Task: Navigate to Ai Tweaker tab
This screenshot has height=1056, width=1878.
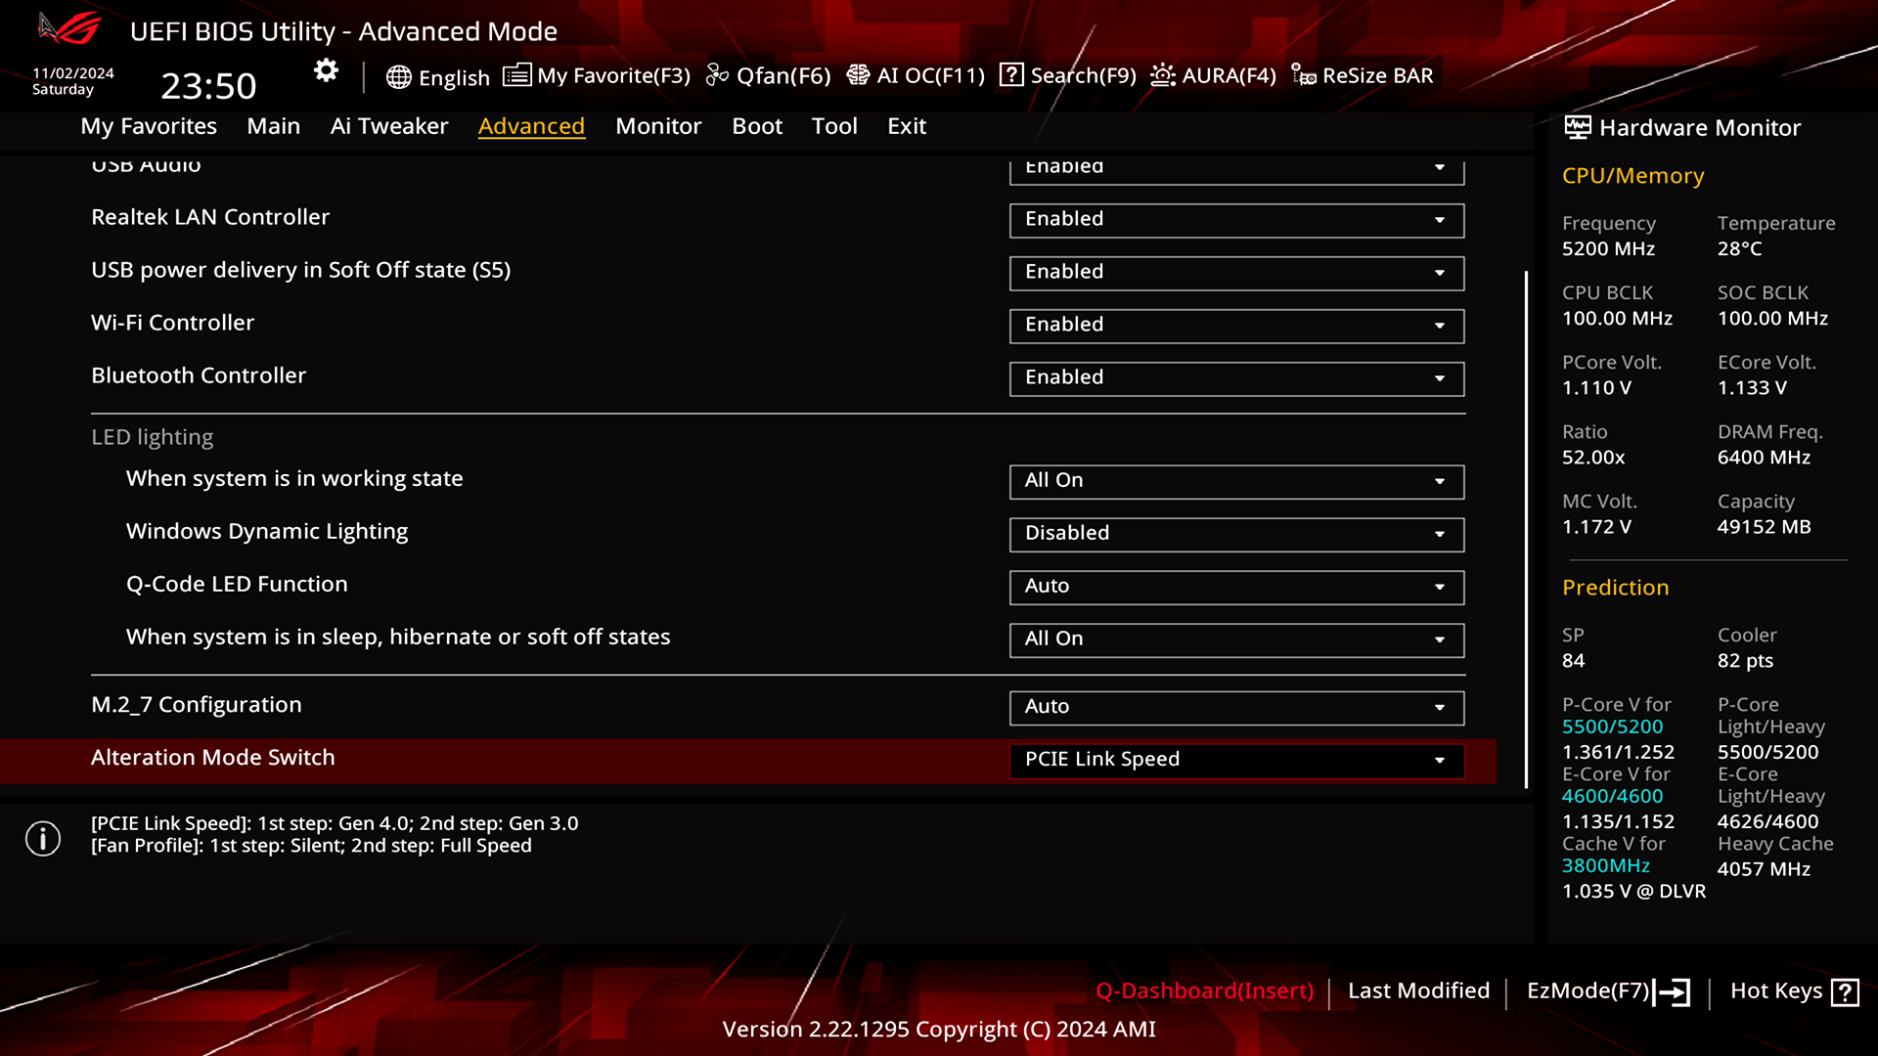Action: click(388, 125)
